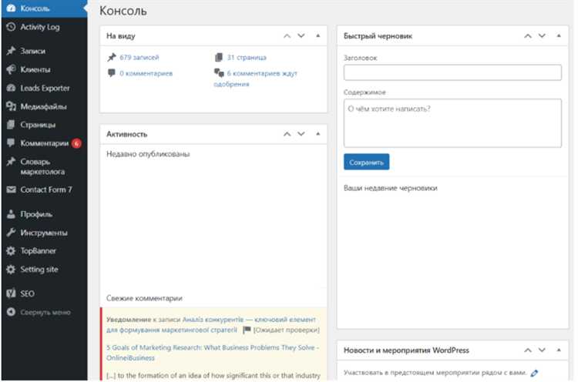Collapse the На виду panel with triangle toggle

318,36
